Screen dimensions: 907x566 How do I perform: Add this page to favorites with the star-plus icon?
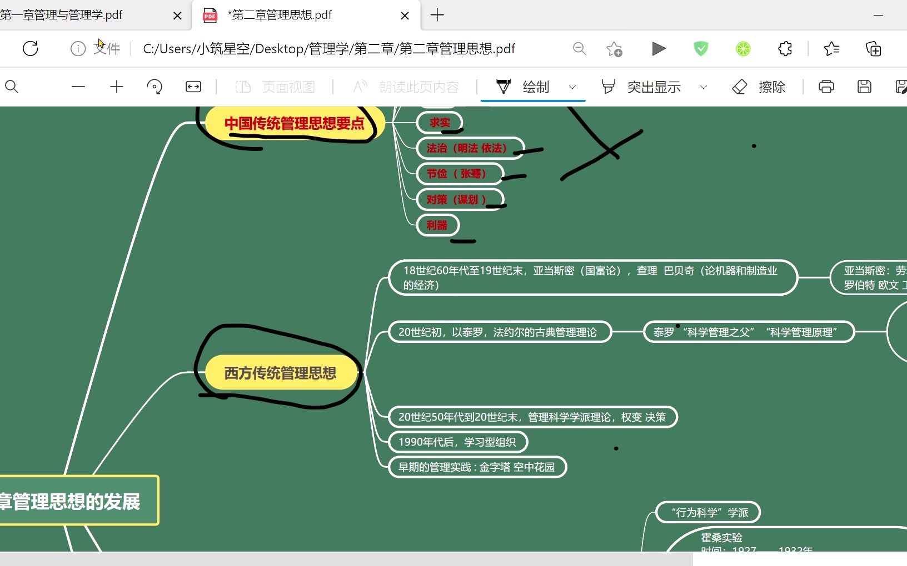pyautogui.click(x=614, y=49)
